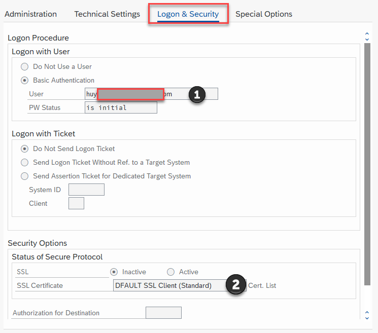This screenshot has height=333, width=378.
Task: Enable Send Assertion Ticket for Dedicated Target System
Action: 24,176
